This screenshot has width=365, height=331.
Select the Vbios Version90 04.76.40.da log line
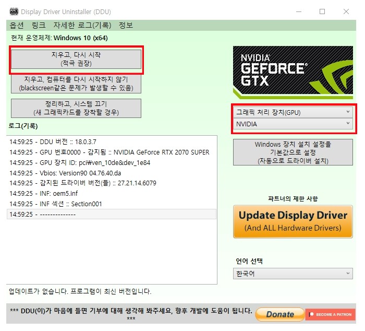tap(112, 173)
